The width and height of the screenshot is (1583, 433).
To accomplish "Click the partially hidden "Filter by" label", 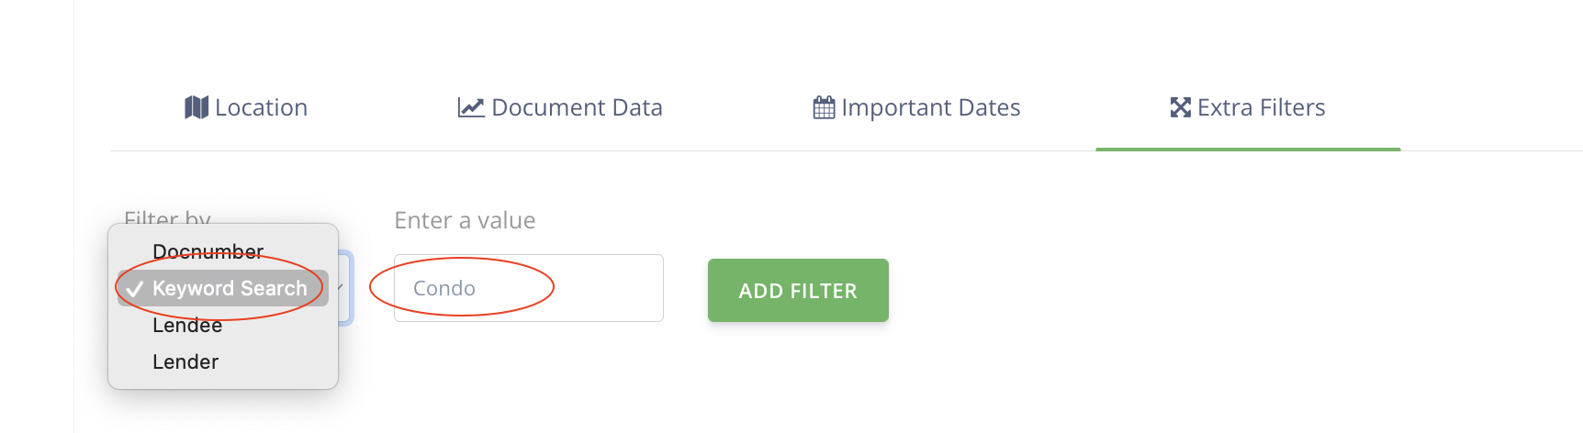I will coord(167,217).
